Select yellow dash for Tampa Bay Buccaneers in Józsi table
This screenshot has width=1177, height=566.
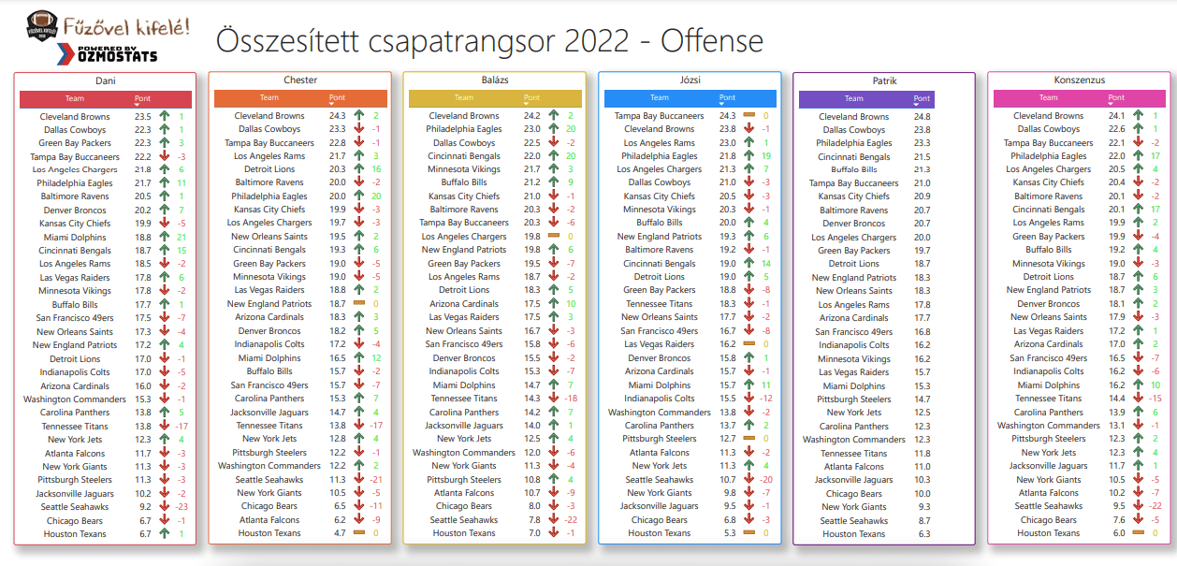pyautogui.click(x=748, y=116)
